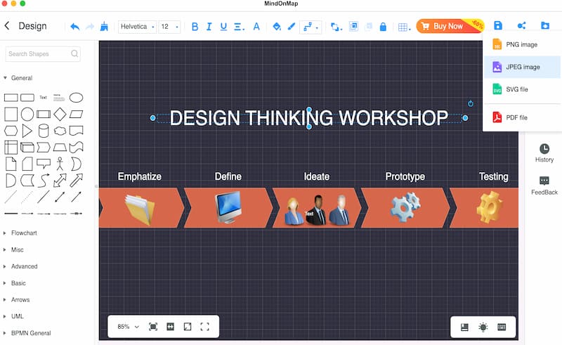Screen dimensions: 562x345
Task: Click the font color A icon
Action: click(256, 27)
